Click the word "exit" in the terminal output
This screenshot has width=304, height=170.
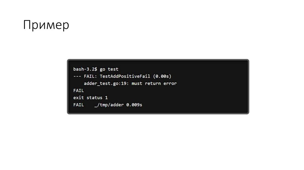coord(78,98)
